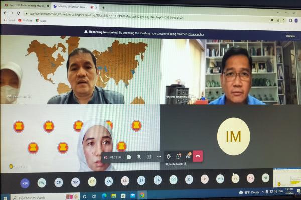This screenshot has width=301, height=200.
Task: Select the KA participant avatar
Action: [x=109, y=181]
